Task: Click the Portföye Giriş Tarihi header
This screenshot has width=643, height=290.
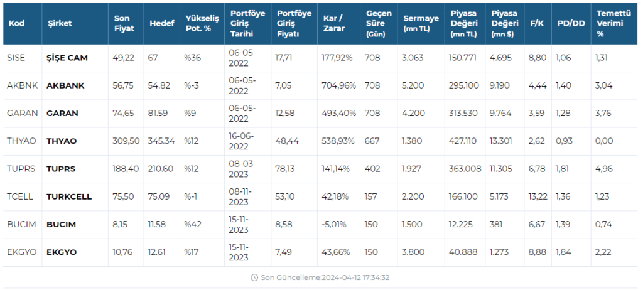Action: click(247, 24)
